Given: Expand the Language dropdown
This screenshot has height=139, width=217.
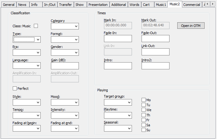Looking at the screenshot, I should (27, 65).
